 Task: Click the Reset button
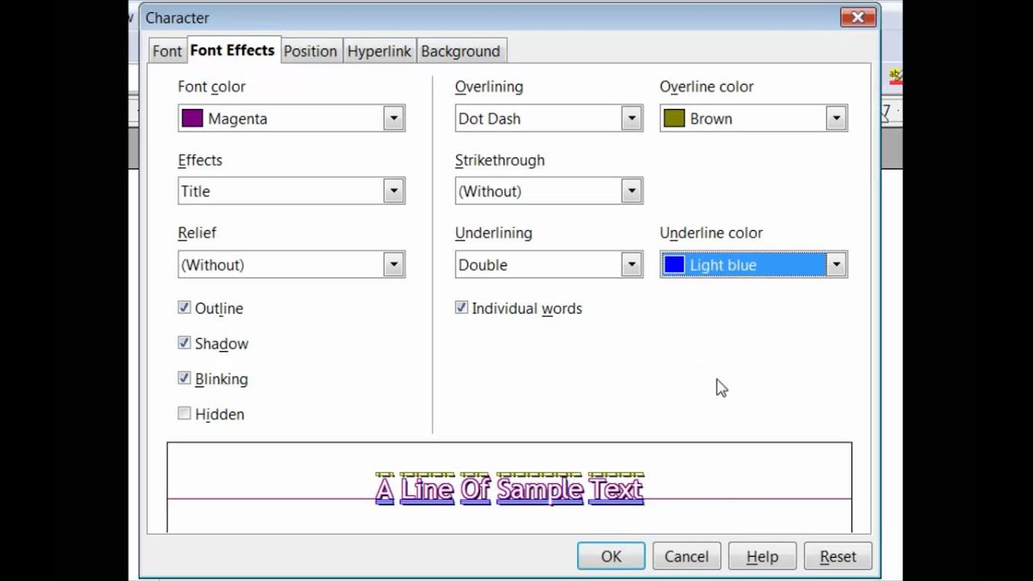coord(838,557)
